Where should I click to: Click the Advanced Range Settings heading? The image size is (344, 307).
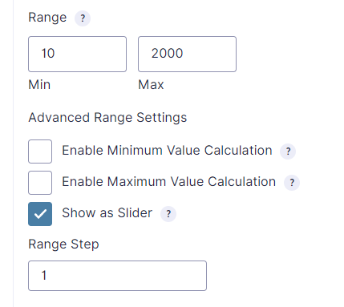[107, 118]
